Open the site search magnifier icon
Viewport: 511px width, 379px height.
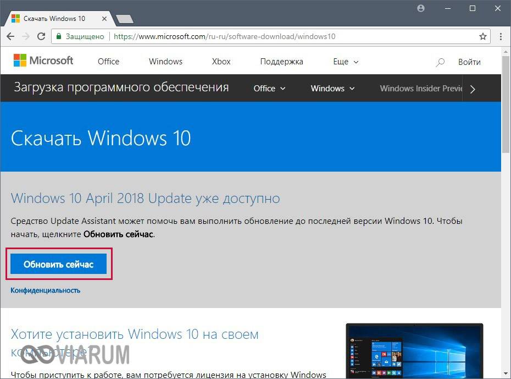coord(440,62)
